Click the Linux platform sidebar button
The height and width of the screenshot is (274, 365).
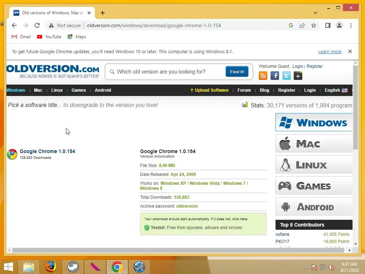click(x=314, y=164)
